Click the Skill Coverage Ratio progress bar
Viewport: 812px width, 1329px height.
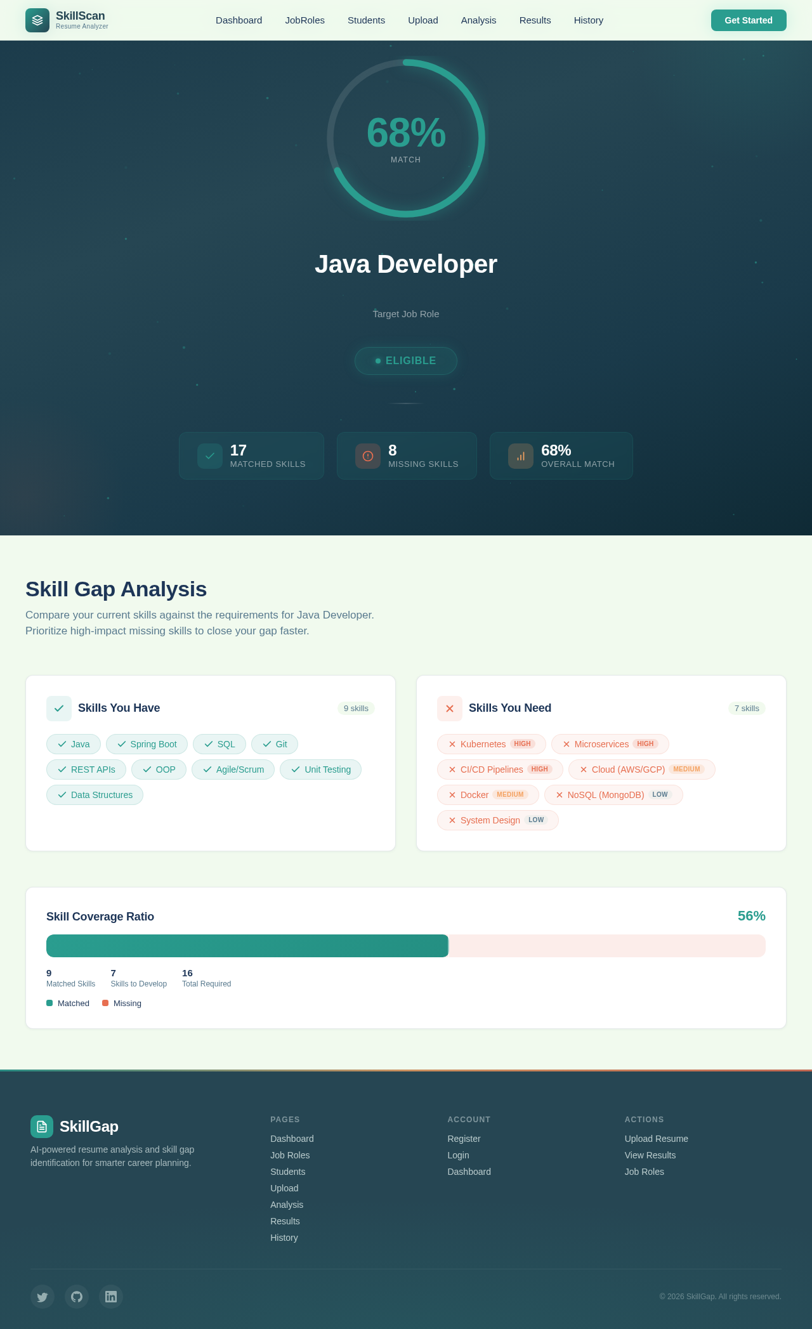(406, 946)
